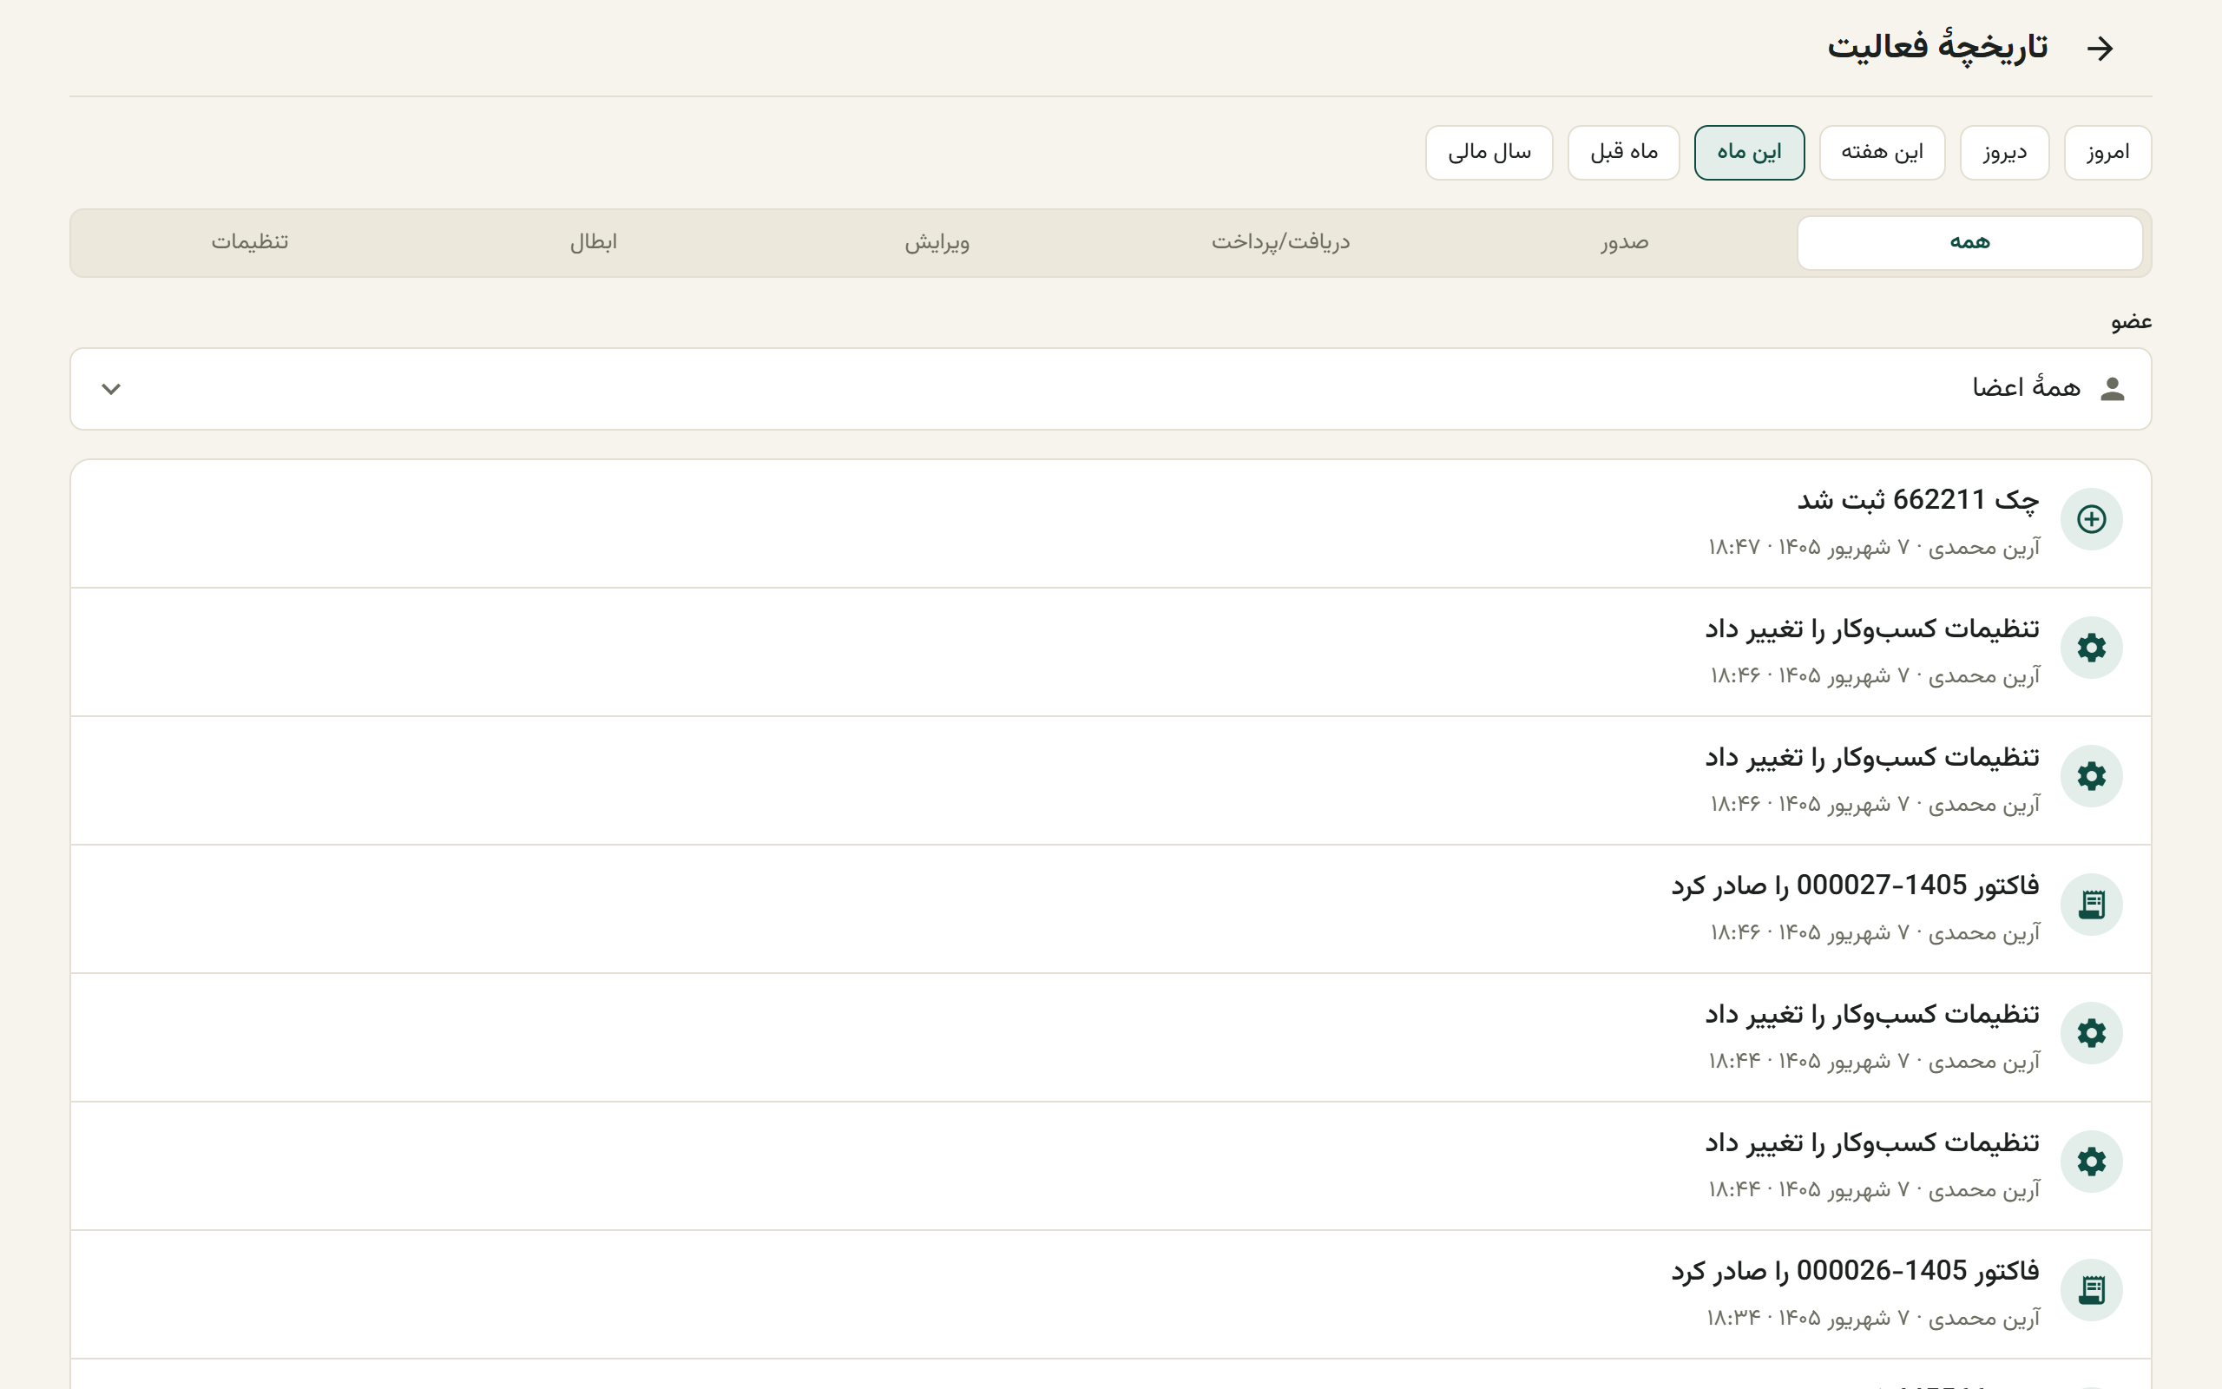2222x1389 pixels.
Task: Open the چک 662211 ثبت شد entry
Action: click(1111, 523)
